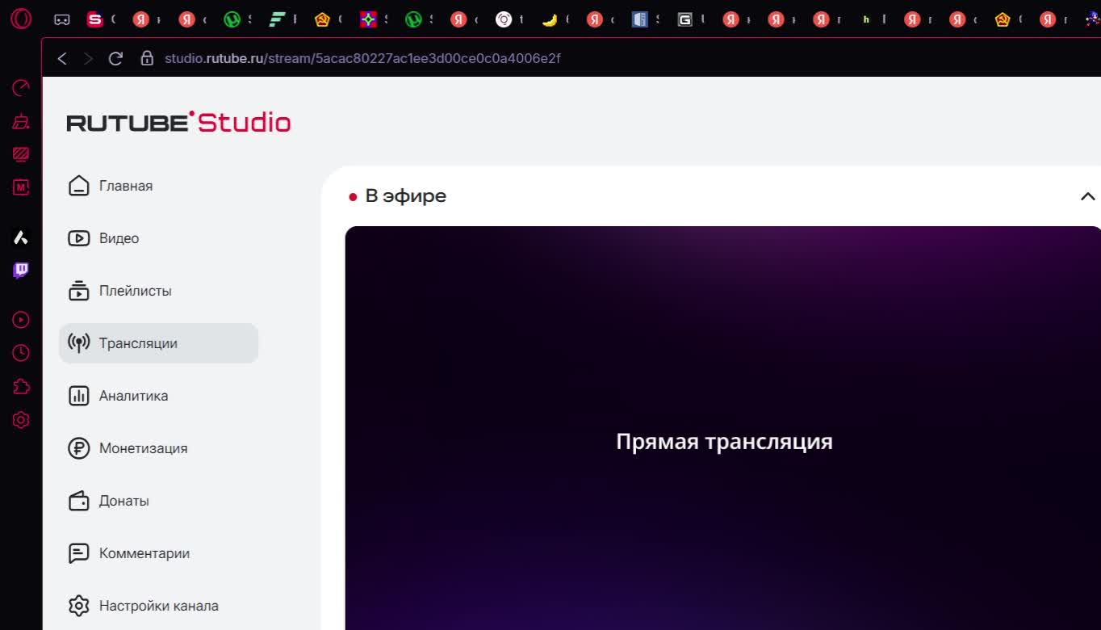Click the Донаты wallet icon
The width and height of the screenshot is (1101, 630).
click(78, 501)
